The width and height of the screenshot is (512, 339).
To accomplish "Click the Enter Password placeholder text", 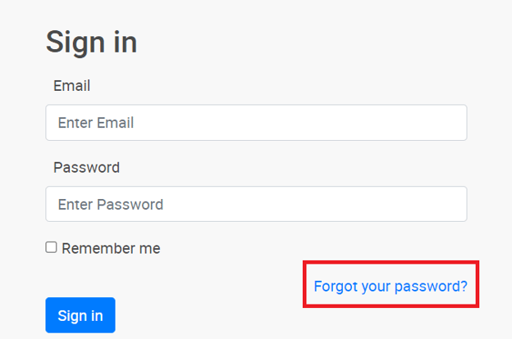I will point(111,204).
